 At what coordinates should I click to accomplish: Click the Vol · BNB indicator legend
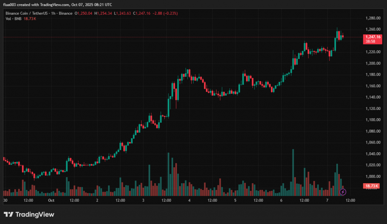14,19
